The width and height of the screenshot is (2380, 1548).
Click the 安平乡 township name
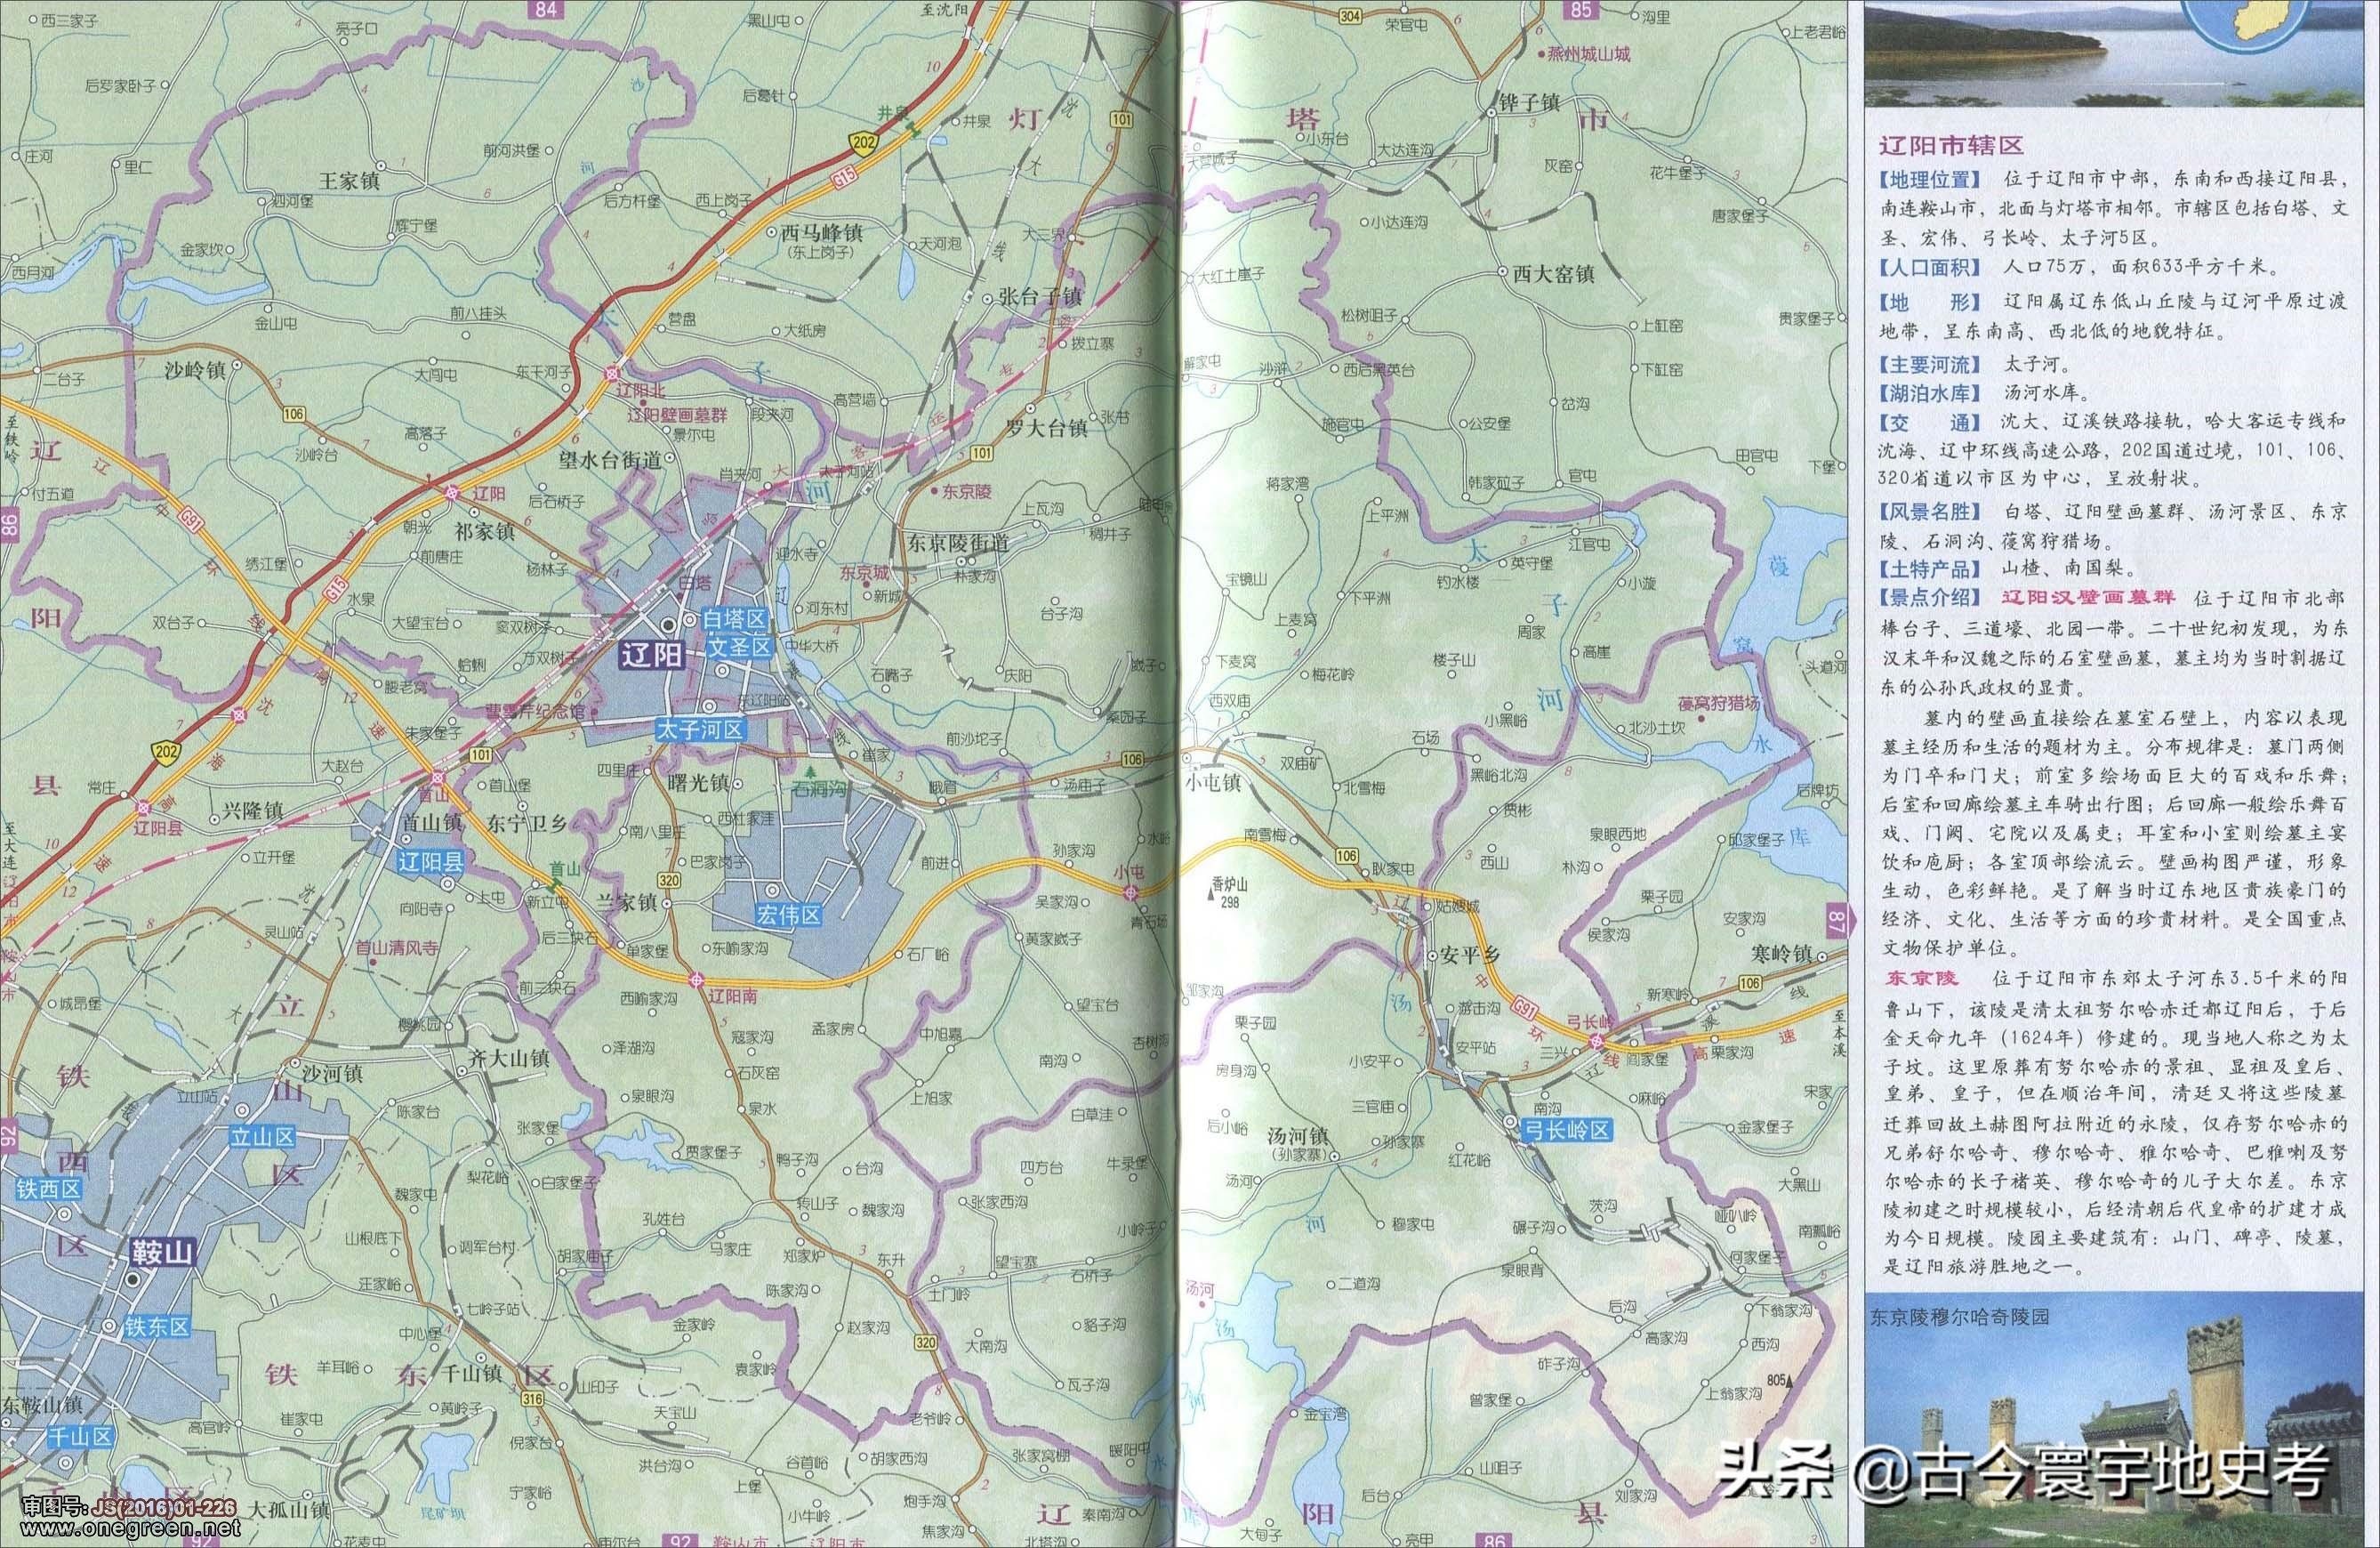click(x=1470, y=955)
